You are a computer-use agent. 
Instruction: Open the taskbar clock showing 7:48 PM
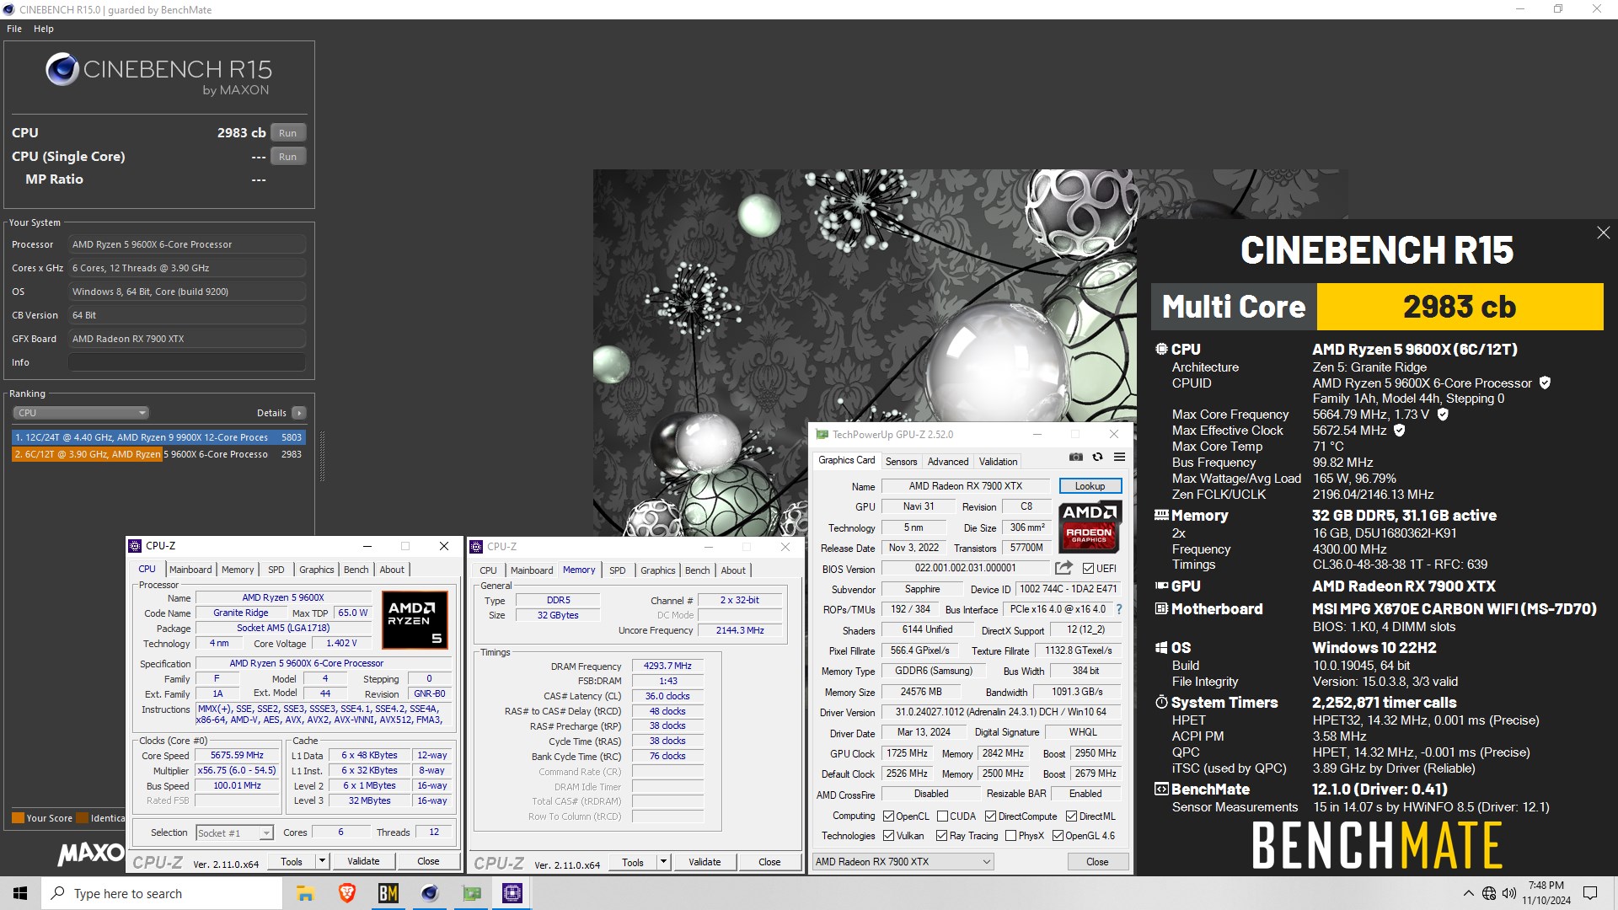point(1546,893)
